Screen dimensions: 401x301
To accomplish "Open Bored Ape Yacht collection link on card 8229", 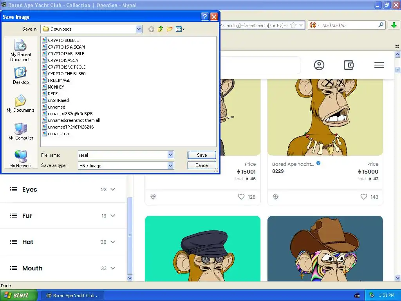I will pos(293,164).
